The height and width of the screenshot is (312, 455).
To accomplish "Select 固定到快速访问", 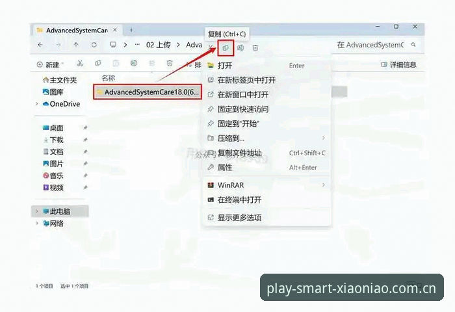I will tap(267, 109).
